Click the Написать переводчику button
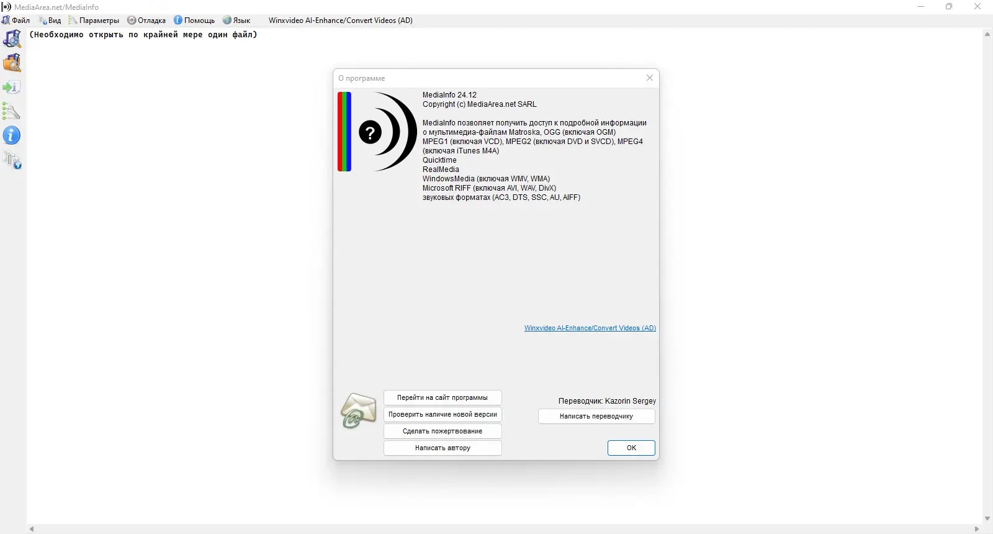Screen dimensions: 993x534 [x=596, y=416]
